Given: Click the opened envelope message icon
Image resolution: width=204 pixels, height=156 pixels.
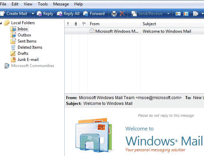Looking at the screenshot, I should coord(92,31).
